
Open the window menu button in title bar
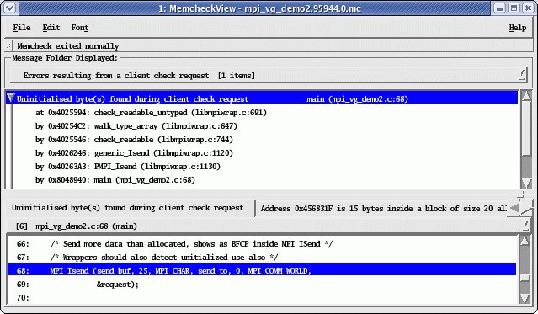(9, 8)
